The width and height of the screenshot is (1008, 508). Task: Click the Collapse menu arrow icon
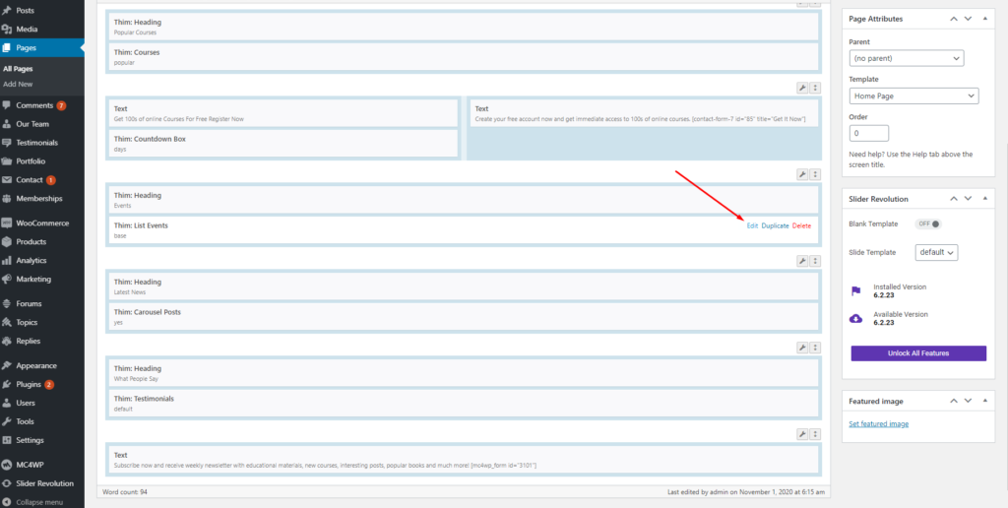7,502
